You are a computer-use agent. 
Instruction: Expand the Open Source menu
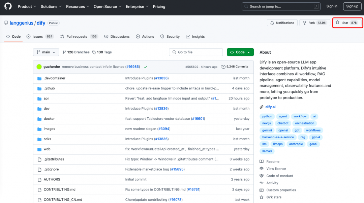(x=108, y=6)
